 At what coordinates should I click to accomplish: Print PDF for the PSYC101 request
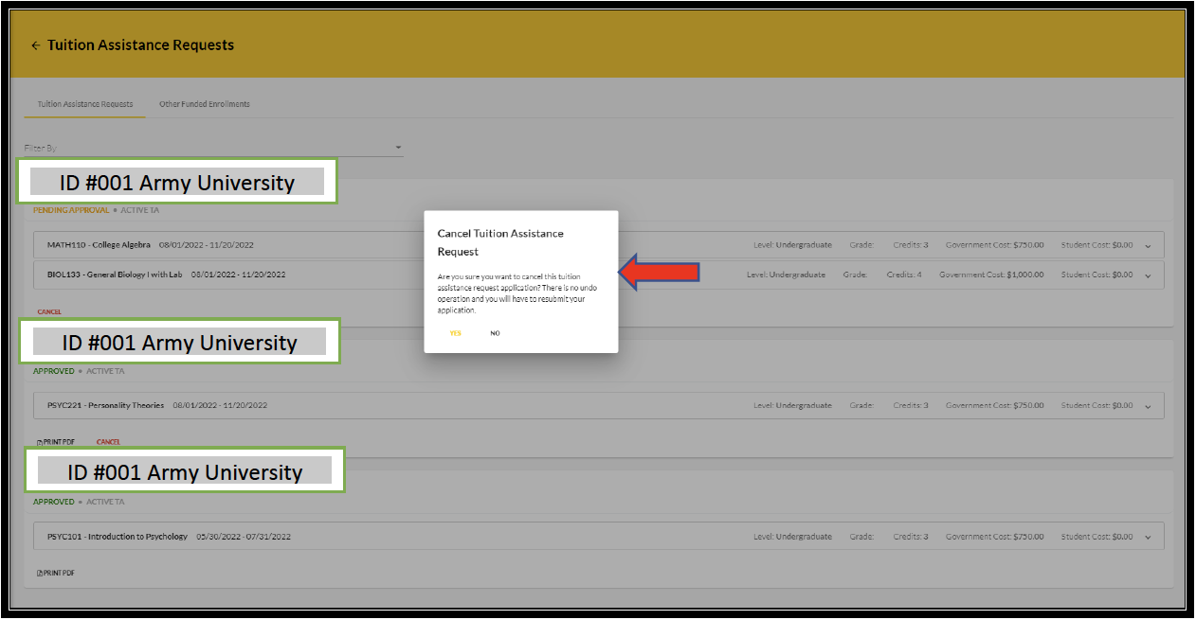[56, 573]
